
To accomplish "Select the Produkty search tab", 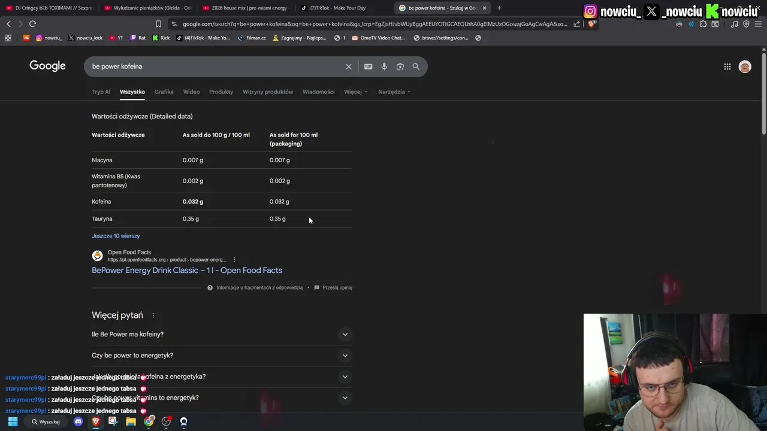I will [221, 92].
